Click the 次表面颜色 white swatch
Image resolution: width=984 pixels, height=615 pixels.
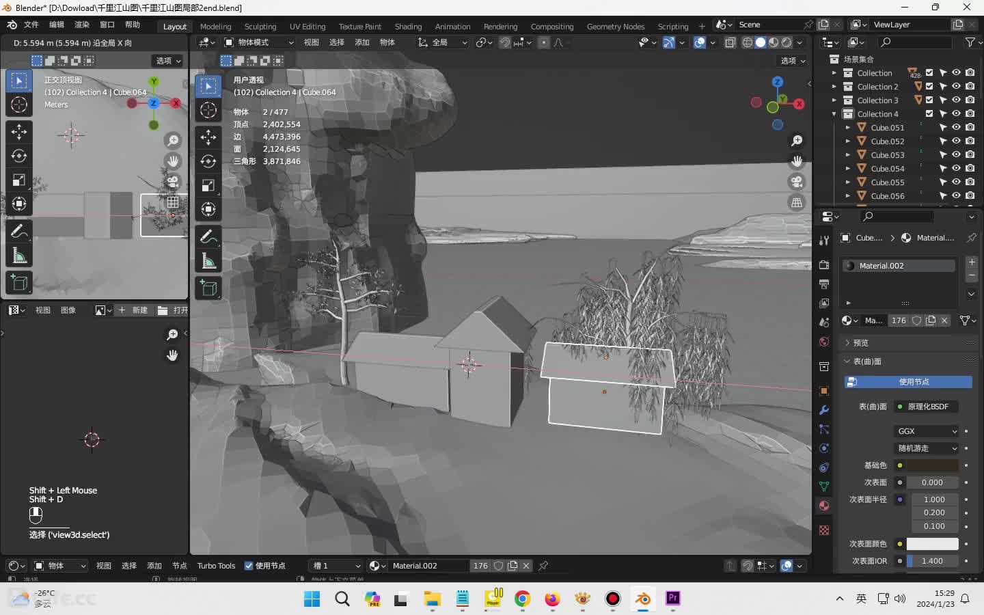click(x=933, y=544)
